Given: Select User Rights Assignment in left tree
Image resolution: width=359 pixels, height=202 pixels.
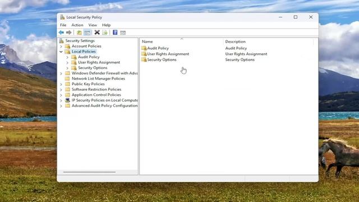Looking at the screenshot, I should [x=99, y=62].
